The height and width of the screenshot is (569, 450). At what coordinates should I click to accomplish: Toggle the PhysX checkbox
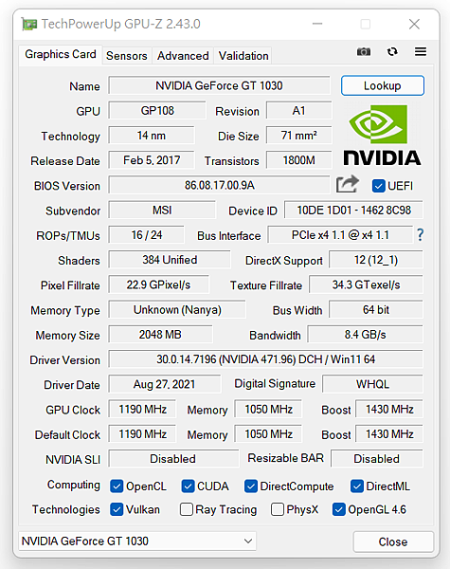[278, 509]
